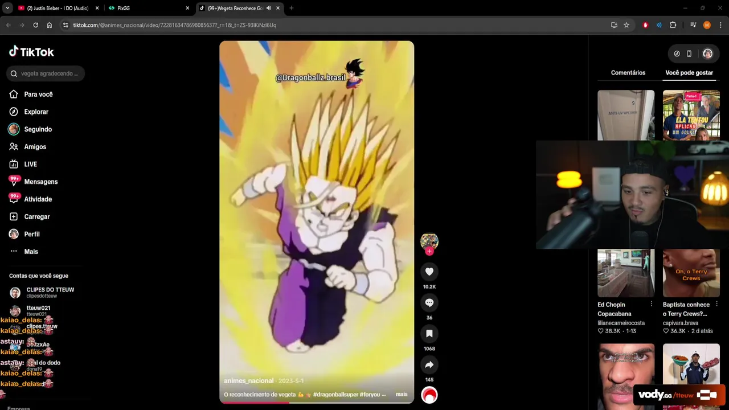The height and width of the screenshot is (410, 729).
Task: Switch to Você pode gostar tab
Action: [689, 73]
